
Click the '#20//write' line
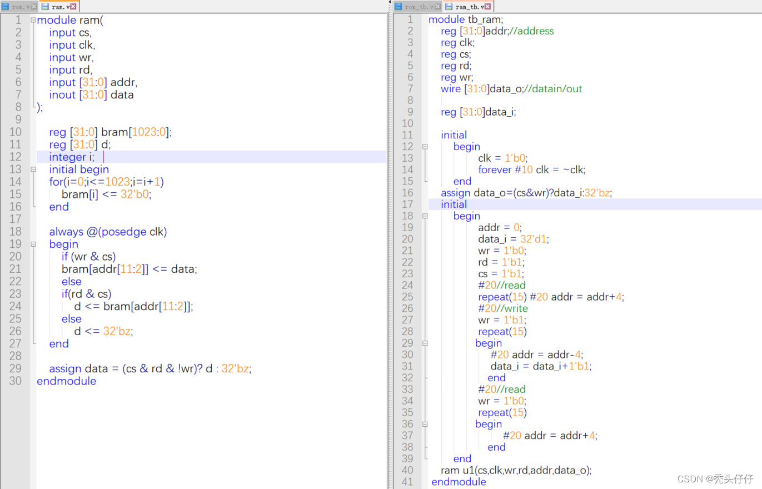(x=503, y=308)
